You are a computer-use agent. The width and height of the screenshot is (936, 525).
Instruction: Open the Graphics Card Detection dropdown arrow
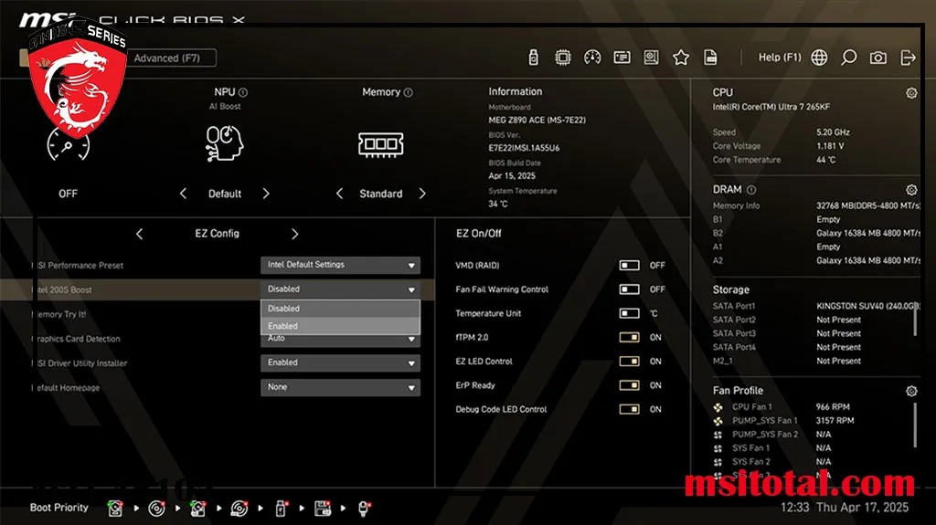pyautogui.click(x=411, y=340)
